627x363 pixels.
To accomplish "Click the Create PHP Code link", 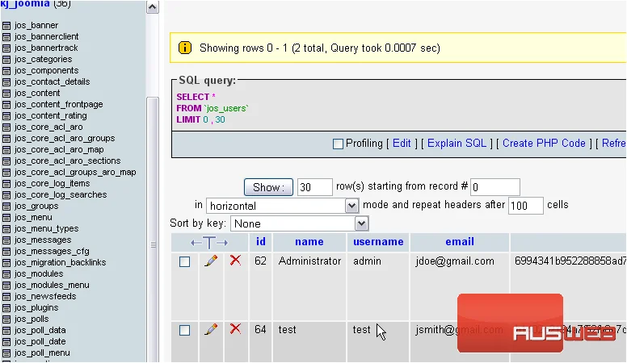I will (x=544, y=143).
